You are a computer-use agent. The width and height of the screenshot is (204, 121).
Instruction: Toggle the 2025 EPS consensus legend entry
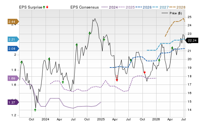tap(127, 7)
